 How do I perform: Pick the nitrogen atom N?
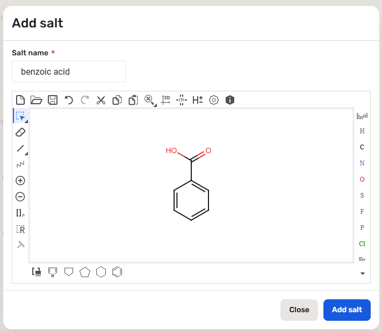[x=362, y=163]
